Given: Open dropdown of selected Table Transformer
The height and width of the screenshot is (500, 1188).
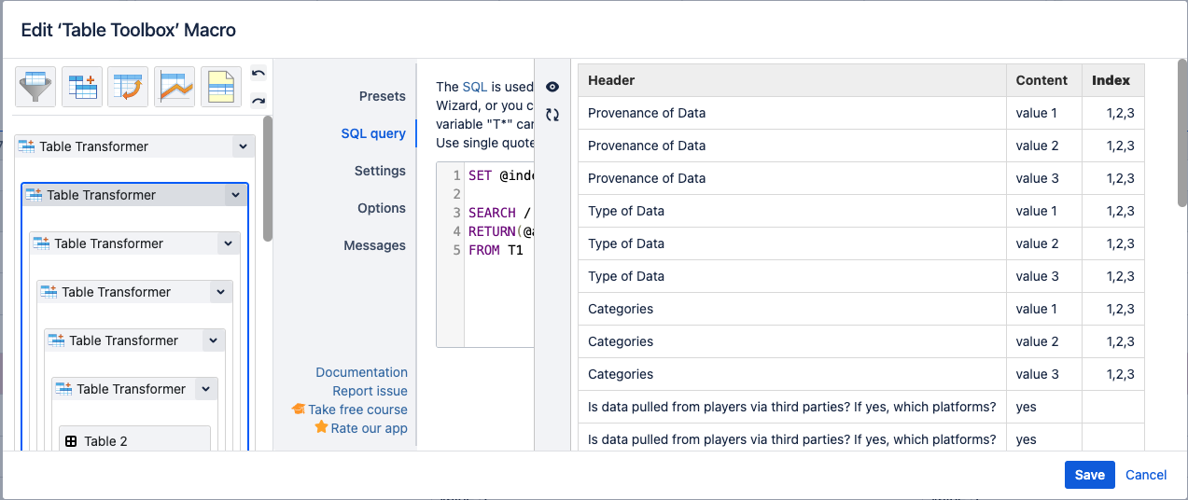Looking at the screenshot, I should click(x=236, y=195).
